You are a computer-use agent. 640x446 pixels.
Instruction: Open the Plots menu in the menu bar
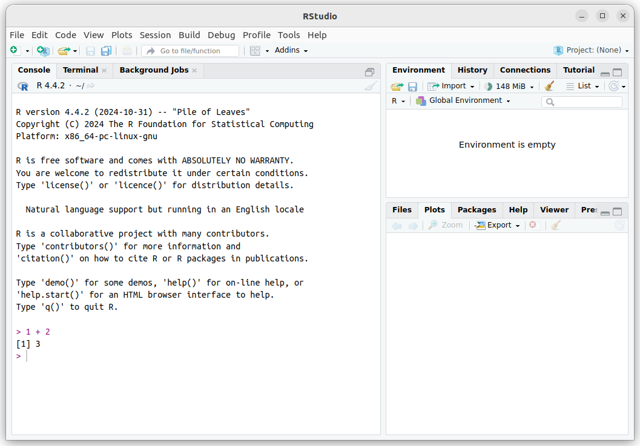122,35
